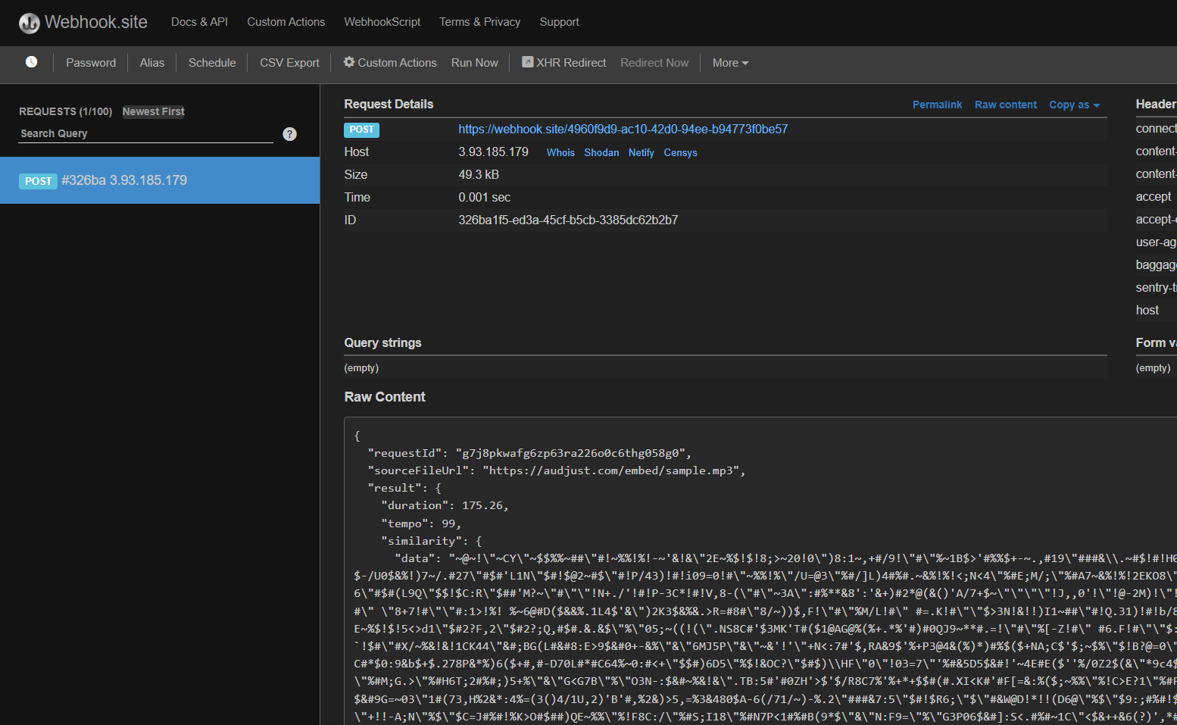Open the webhook URL link

623,130
